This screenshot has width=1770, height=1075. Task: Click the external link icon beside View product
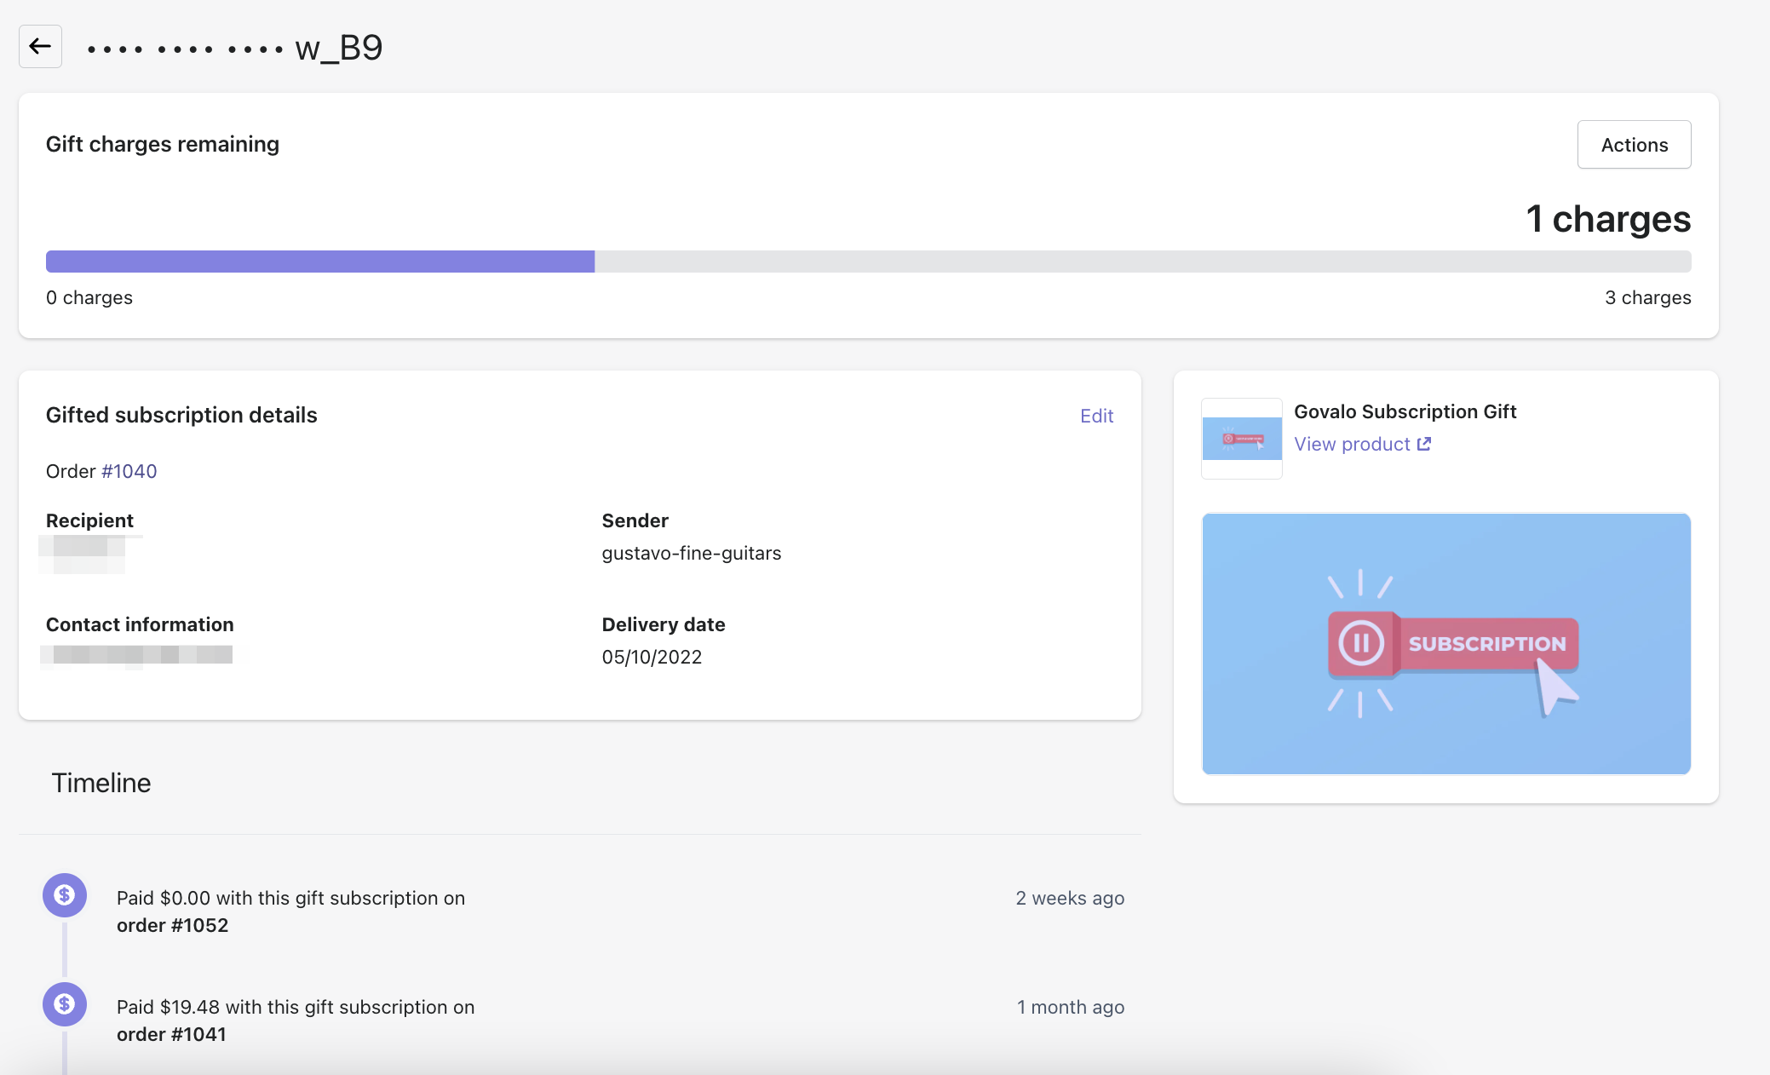pos(1423,444)
